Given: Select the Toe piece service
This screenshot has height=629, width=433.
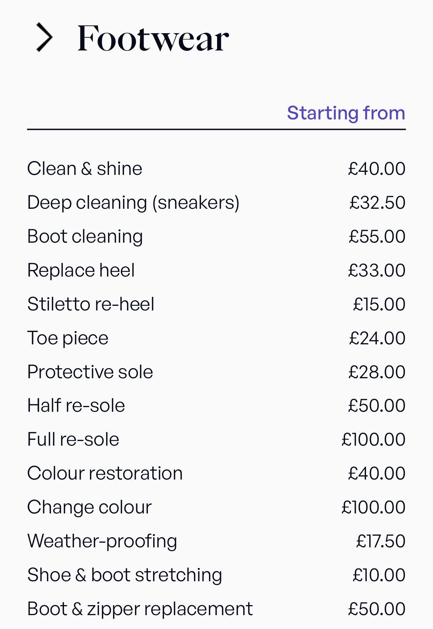Looking at the screenshot, I should pos(216,338).
